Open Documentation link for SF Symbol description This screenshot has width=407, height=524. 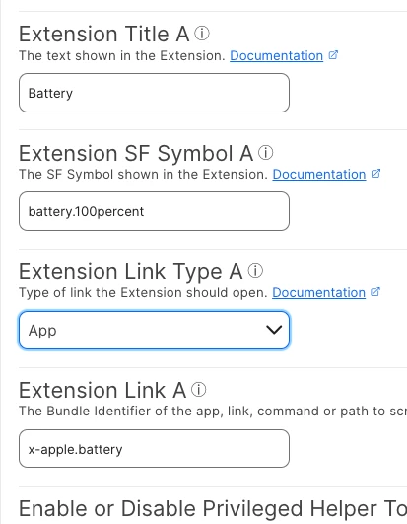(x=319, y=174)
